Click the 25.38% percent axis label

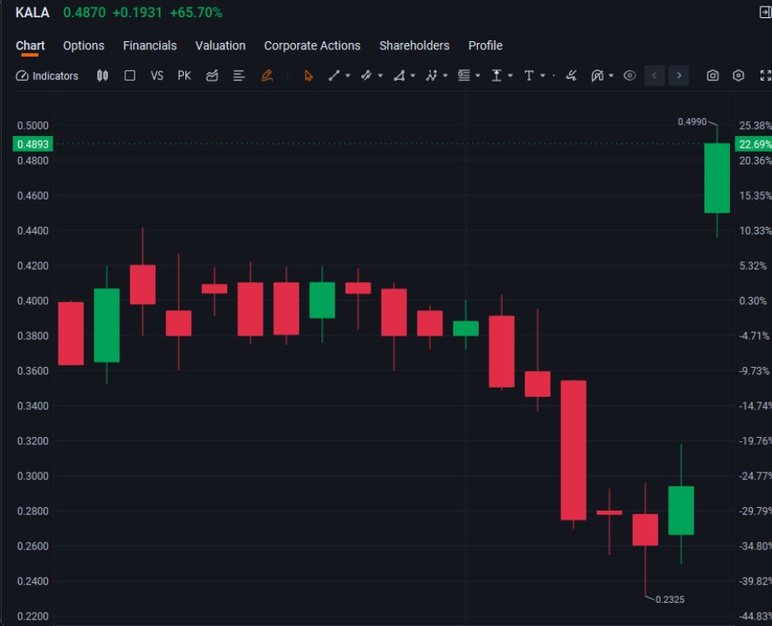pos(756,125)
